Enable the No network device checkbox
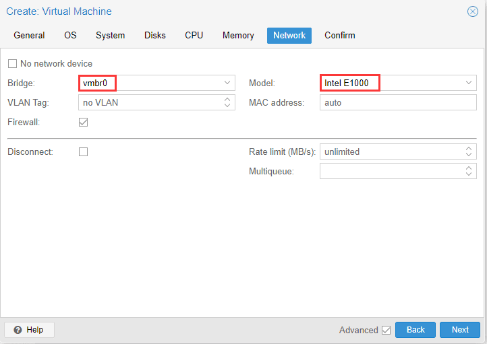The image size is (487, 344). [12, 63]
